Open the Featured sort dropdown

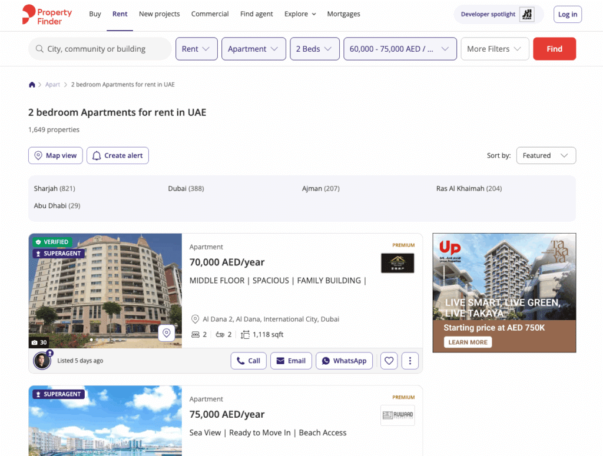pyautogui.click(x=545, y=155)
